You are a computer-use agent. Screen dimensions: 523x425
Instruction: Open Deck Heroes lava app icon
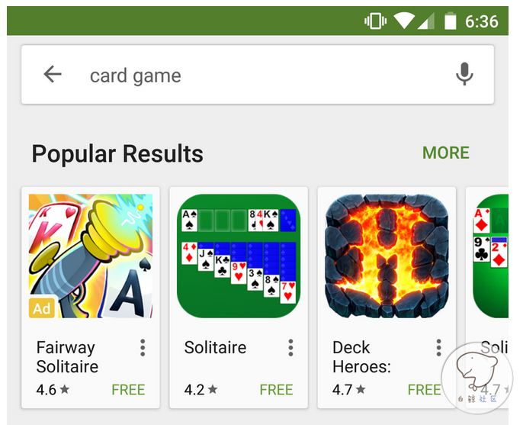point(387,256)
